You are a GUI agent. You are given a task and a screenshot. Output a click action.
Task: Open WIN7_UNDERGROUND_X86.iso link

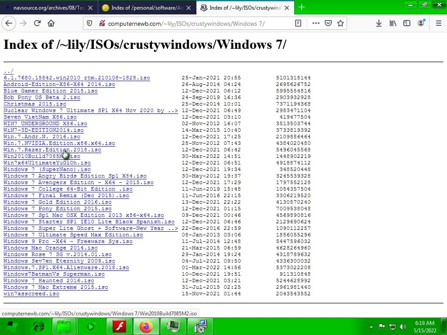click(x=45, y=123)
